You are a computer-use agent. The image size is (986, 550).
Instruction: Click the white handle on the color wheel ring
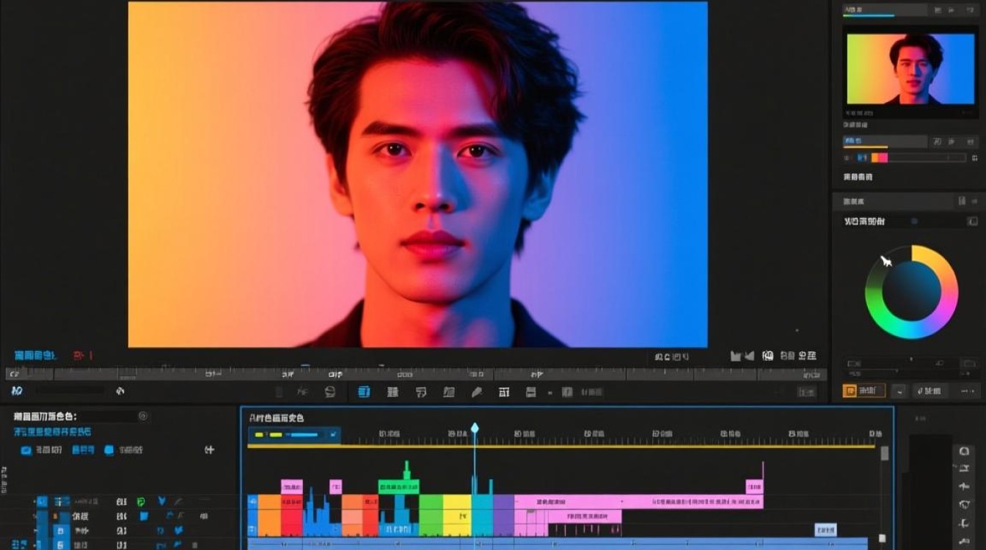(x=886, y=261)
